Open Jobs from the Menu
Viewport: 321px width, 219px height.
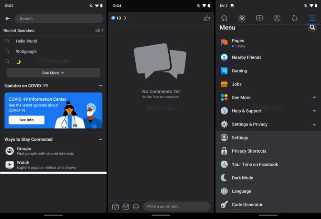point(268,84)
